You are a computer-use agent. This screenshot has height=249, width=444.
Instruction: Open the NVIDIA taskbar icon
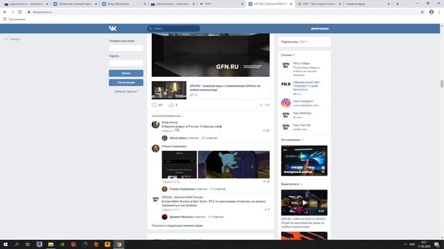pyautogui.click(x=62, y=244)
